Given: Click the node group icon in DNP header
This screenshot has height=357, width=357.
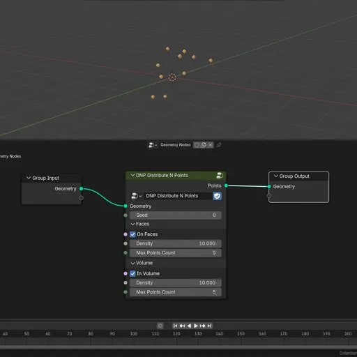Looking at the screenshot, I should (220, 175).
